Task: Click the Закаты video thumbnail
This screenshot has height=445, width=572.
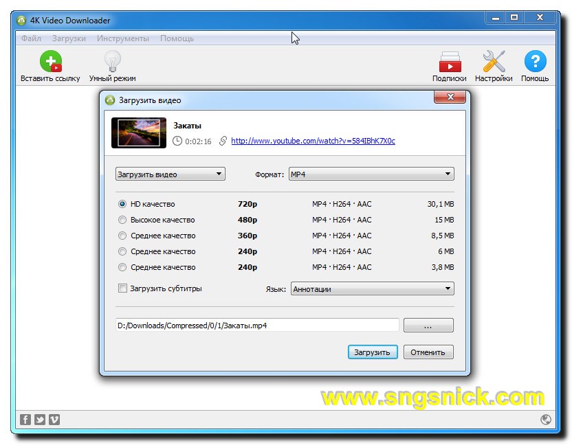Action: tap(139, 133)
